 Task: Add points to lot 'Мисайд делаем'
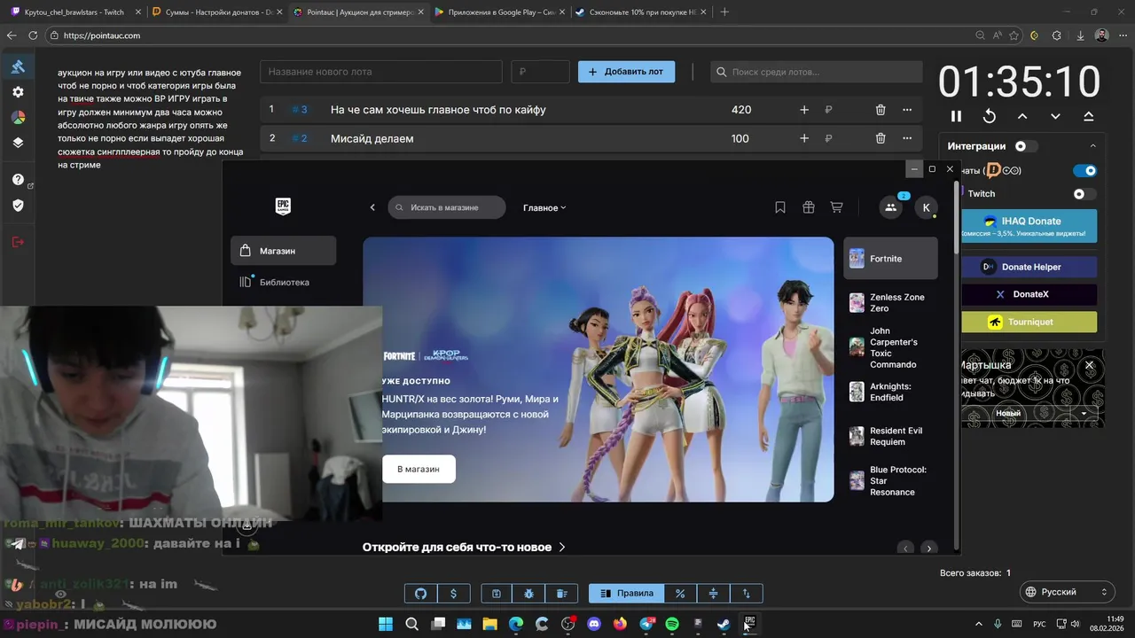(804, 138)
